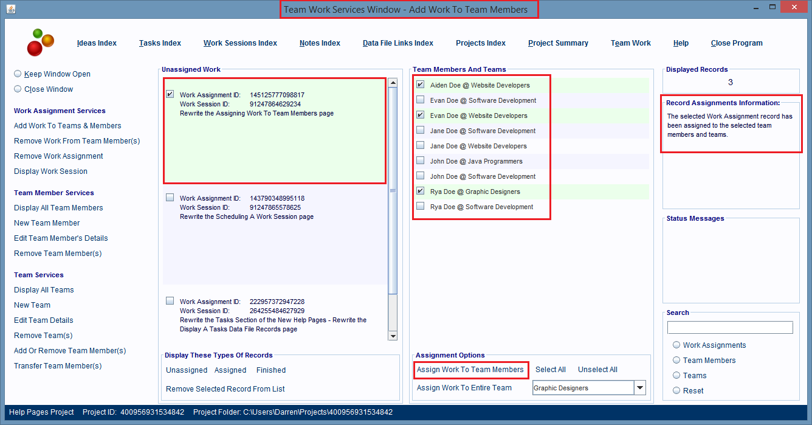The width and height of the screenshot is (812, 425).
Task: Open the Team Work menu
Action: (631, 43)
